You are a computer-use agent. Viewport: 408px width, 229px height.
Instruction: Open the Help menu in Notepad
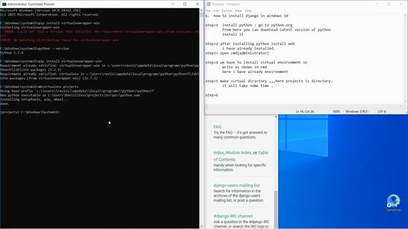248,11
